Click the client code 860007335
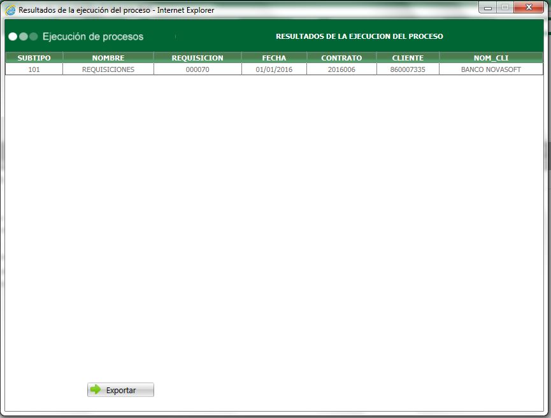 tap(407, 69)
